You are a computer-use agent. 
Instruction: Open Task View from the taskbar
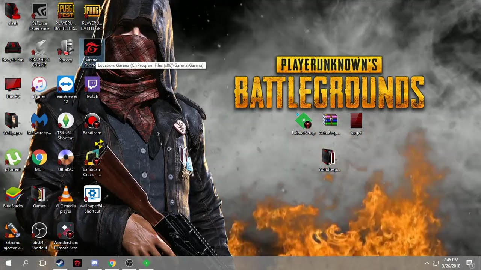click(x=42, y=263)
